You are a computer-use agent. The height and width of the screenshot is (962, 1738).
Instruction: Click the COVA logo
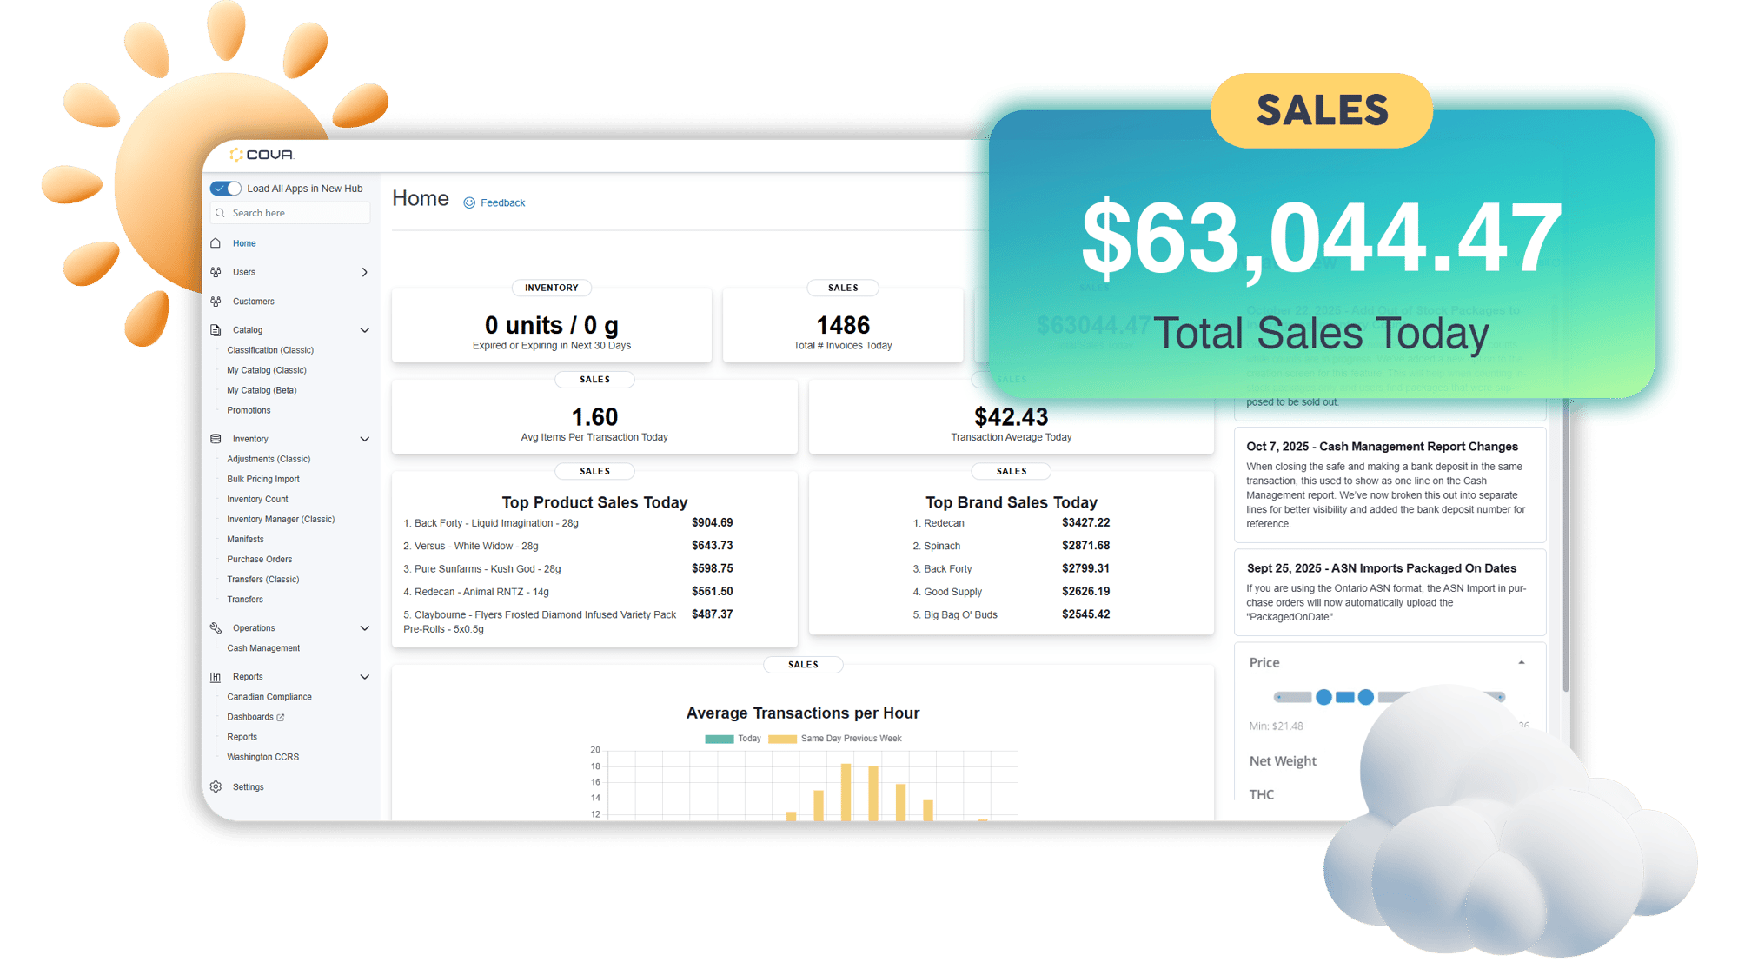[261, 154]
